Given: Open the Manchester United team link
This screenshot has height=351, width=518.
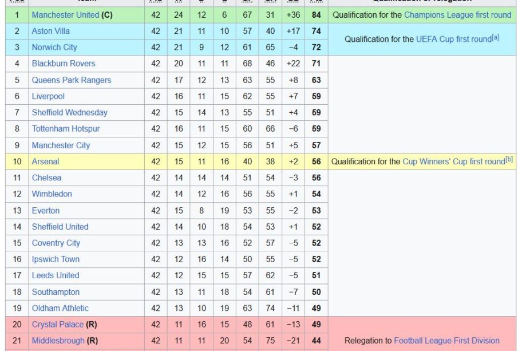Looking at the screenshot, I should 65,15.
